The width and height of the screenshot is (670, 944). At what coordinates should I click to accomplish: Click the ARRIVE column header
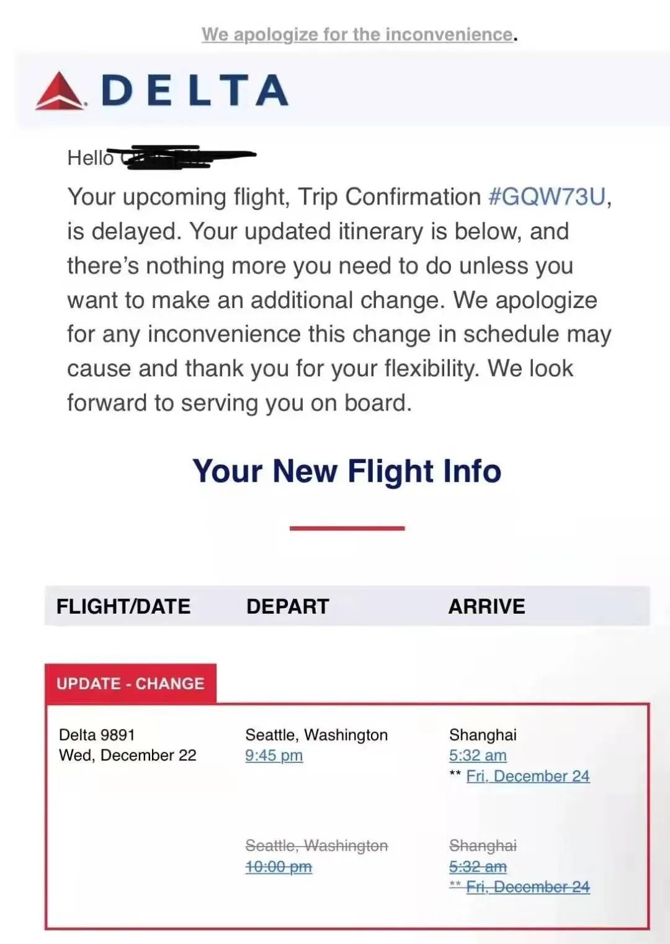pyautogui.click(x=487, y=606)
